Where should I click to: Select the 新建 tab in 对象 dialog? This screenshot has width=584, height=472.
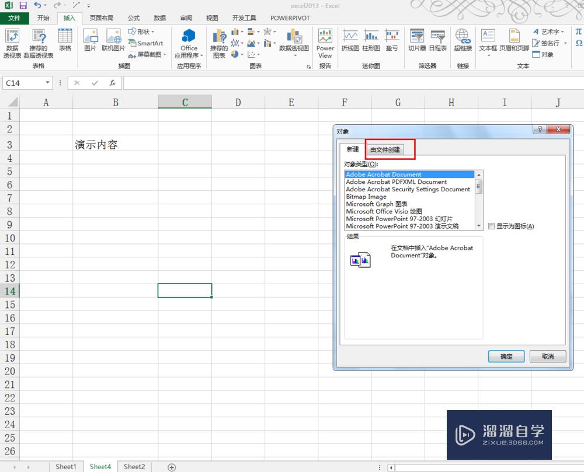[353, 149]
